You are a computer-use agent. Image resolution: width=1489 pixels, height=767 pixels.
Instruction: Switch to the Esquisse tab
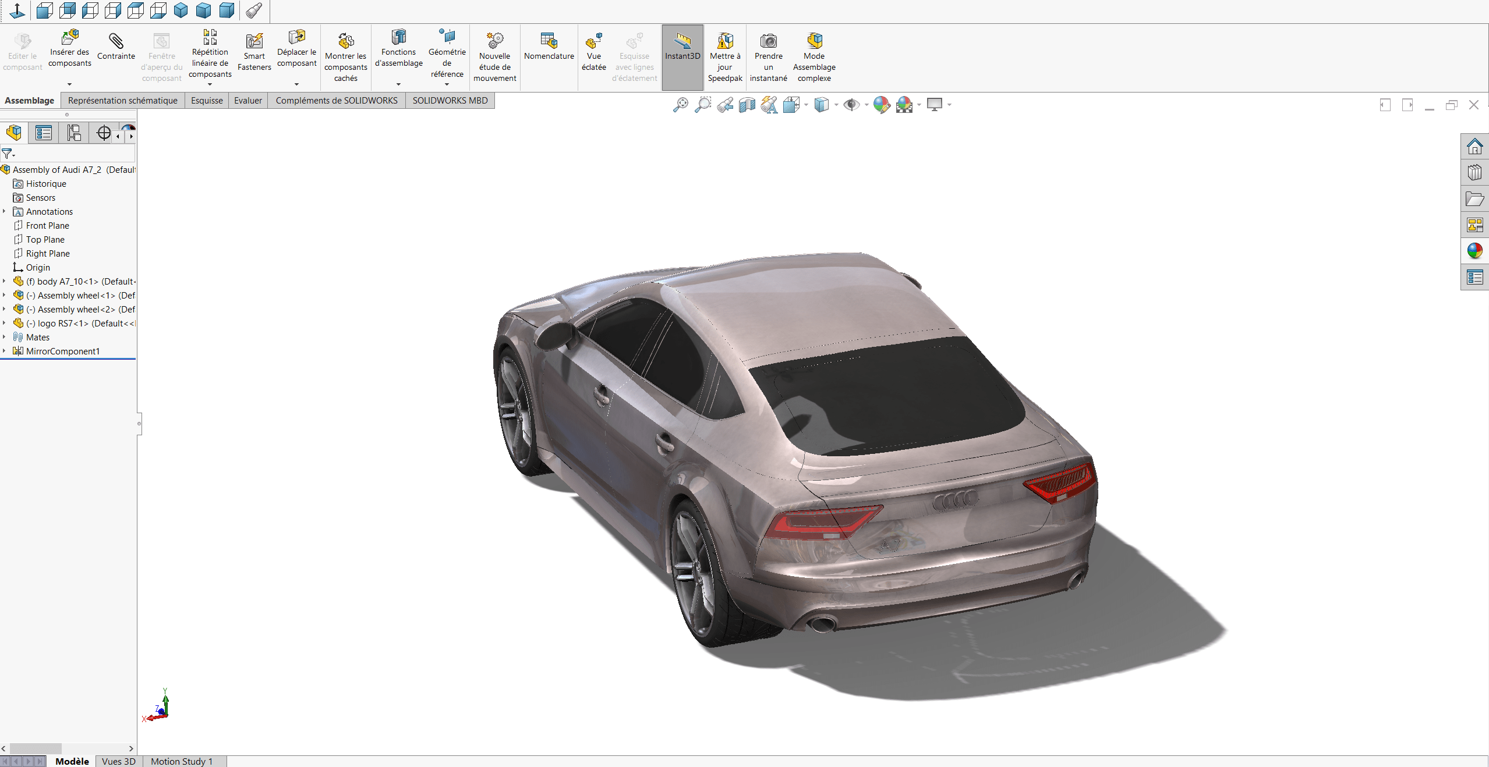[x=207, y=100]
